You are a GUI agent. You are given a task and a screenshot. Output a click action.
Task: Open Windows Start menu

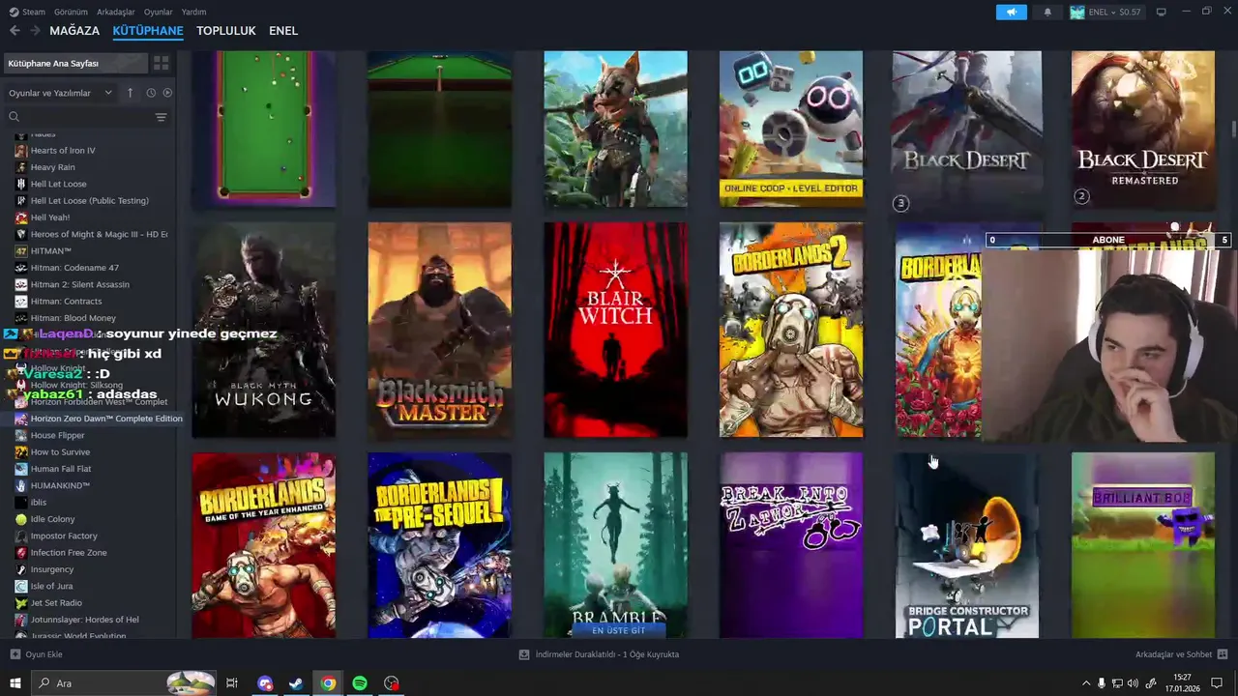(15, 683)
